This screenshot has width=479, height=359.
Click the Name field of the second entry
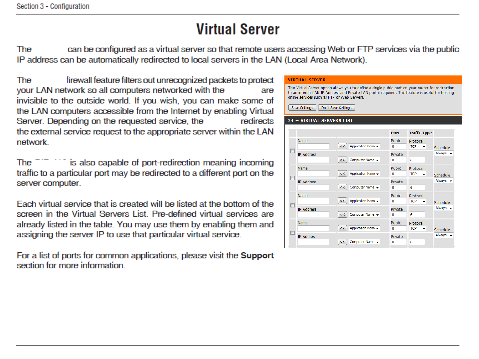313,174
